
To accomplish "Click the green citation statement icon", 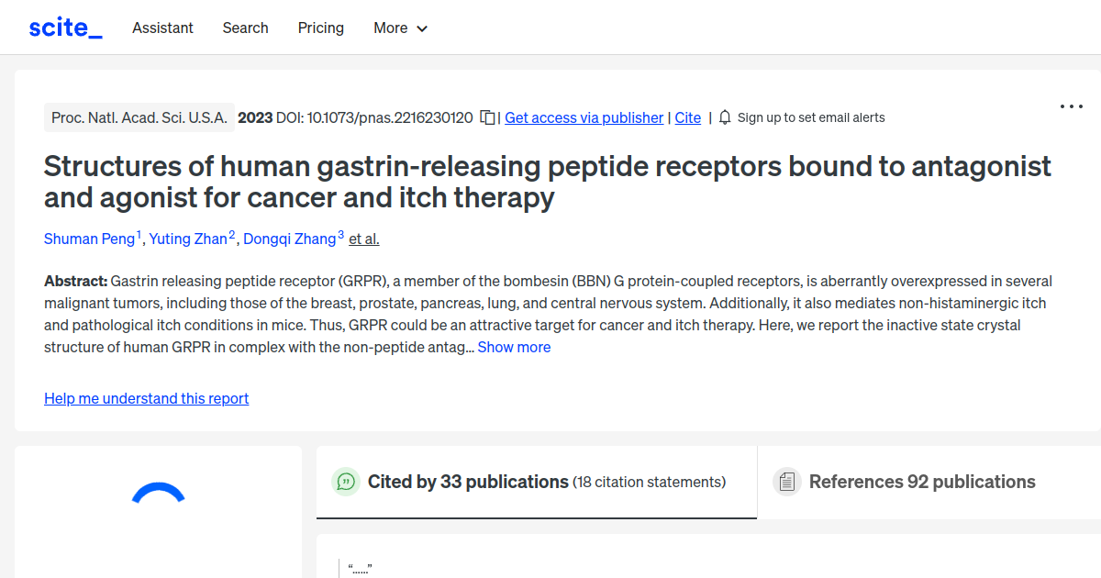I will tap(345, 481).
